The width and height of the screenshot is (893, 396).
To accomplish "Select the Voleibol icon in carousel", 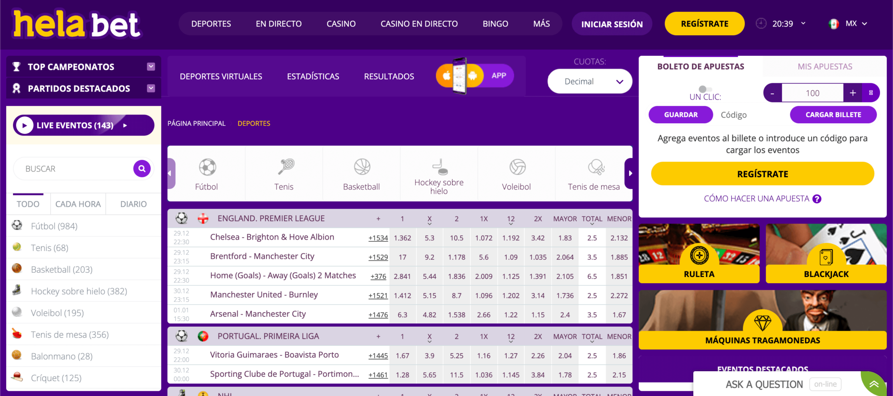I will (x=518, y=167).
